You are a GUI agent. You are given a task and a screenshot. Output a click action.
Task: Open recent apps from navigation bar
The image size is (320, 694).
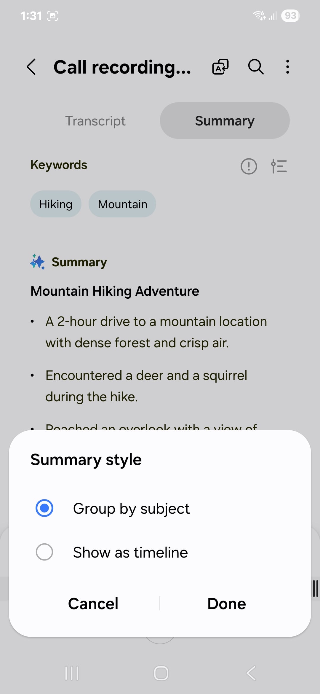click(x=72, y=673)
